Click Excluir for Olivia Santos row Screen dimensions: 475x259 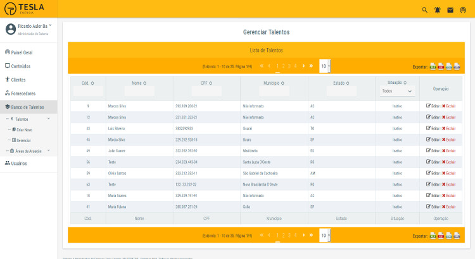click(449, 173)
